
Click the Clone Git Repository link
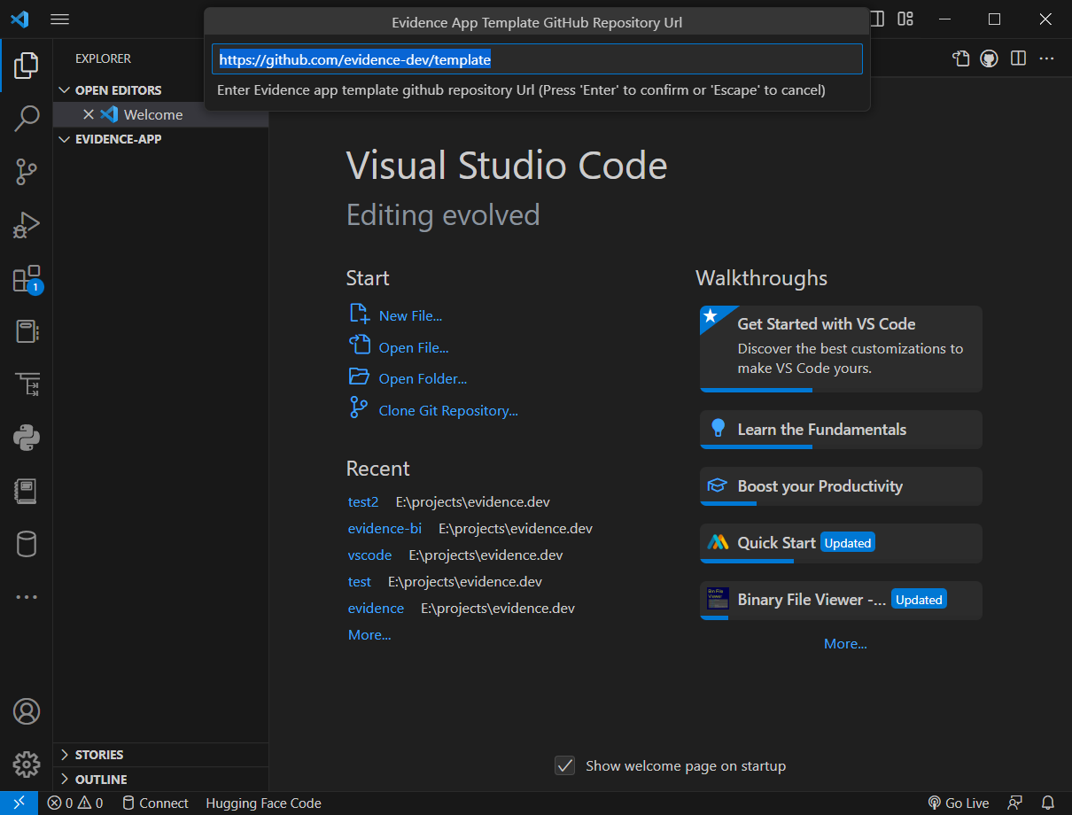tap(447, 410)
